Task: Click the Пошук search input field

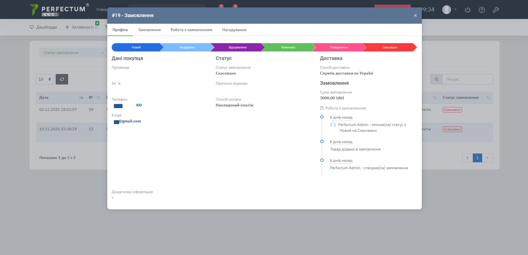Action: 467,79
